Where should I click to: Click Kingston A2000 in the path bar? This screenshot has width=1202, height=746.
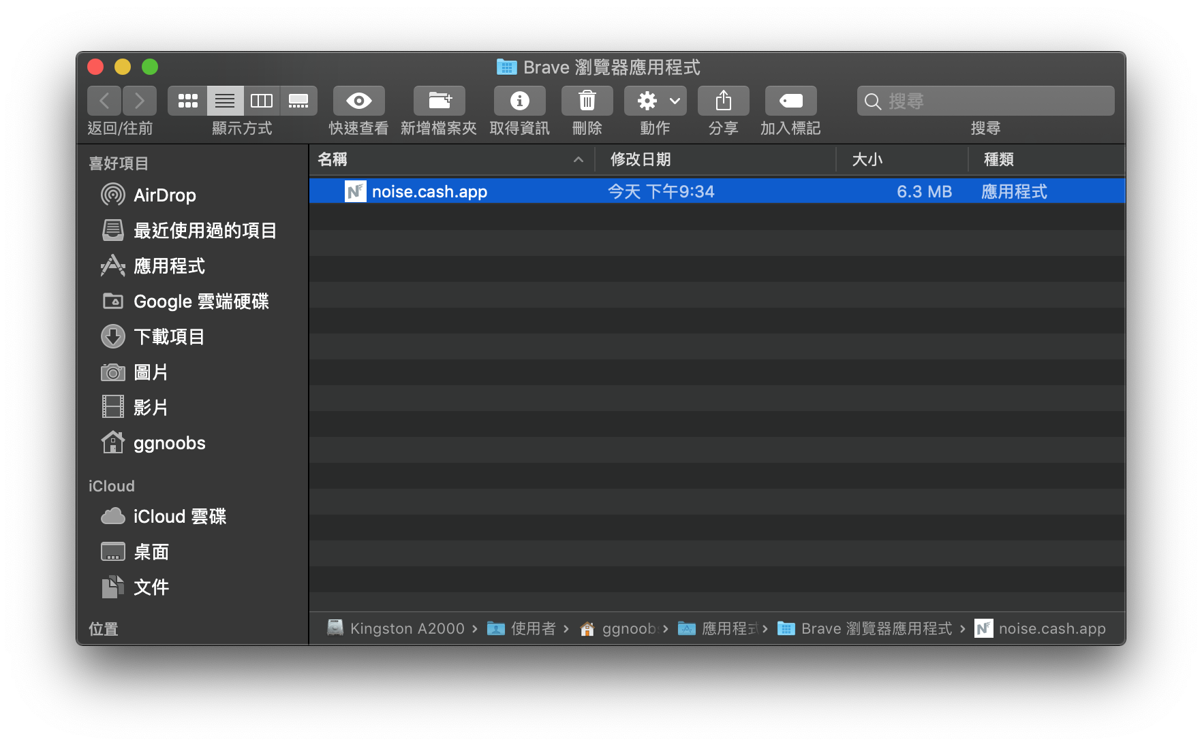click(396, 628)
